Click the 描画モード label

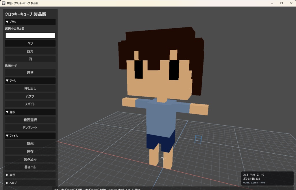coord(11,66)
